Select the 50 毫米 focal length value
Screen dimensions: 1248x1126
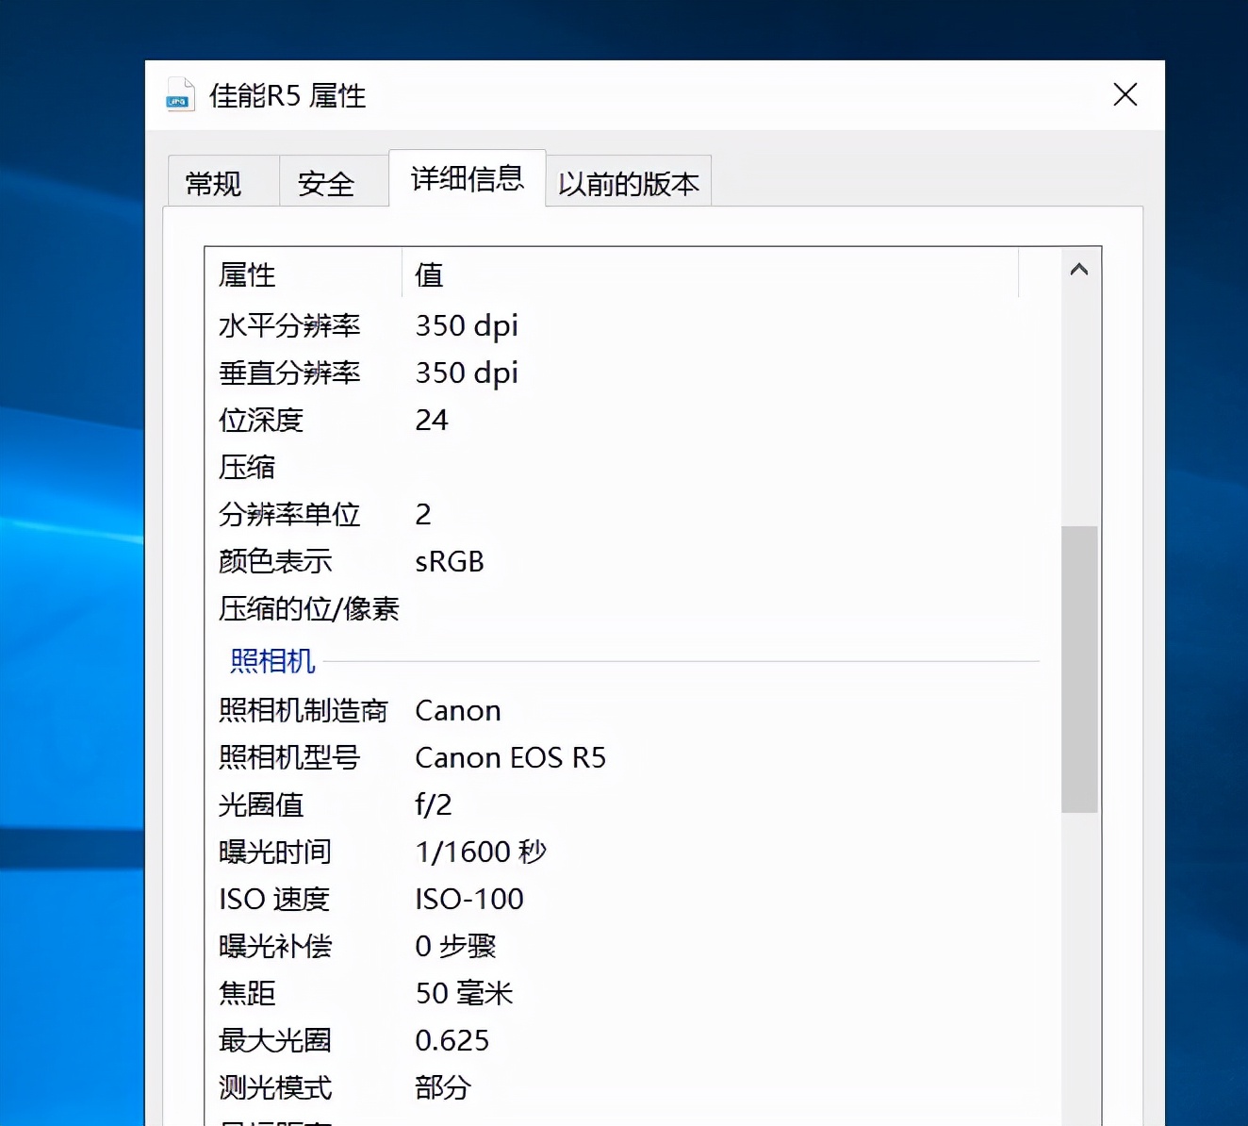[x=464, y=992]
